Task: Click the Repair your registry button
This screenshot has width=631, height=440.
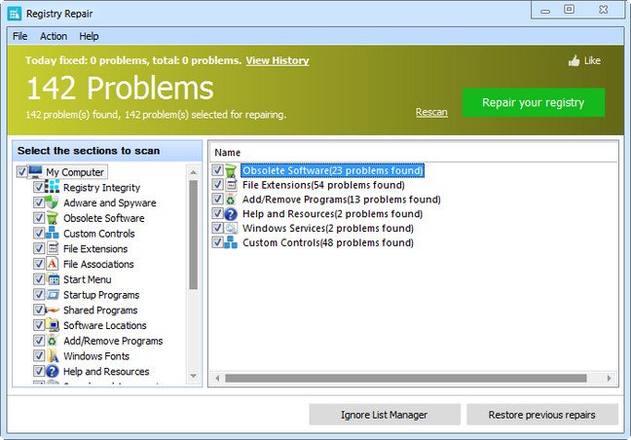Action: [533, 102]
